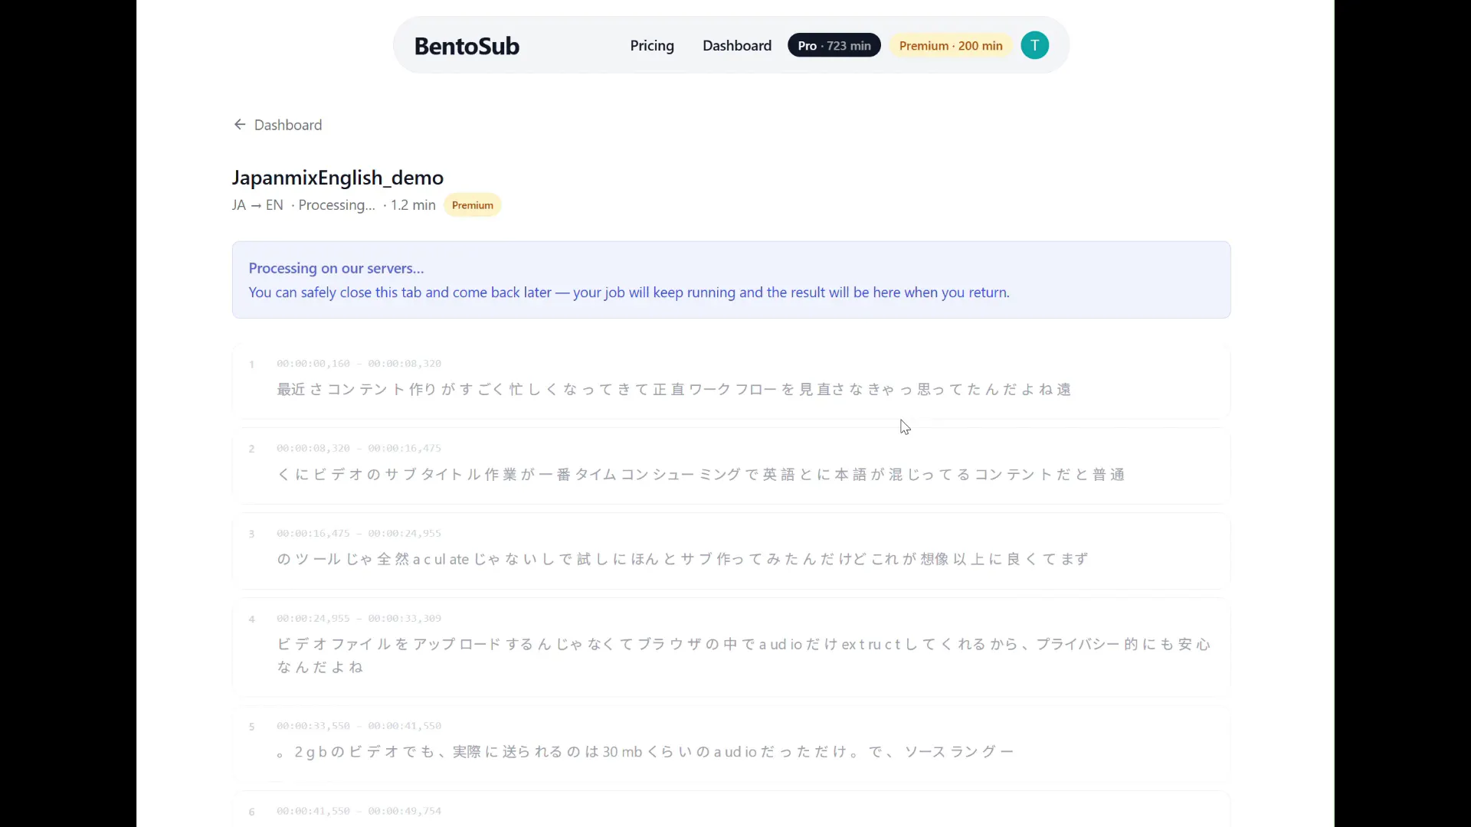
Task: Go back via the Dashboard link
Action: pyautogui.click(x=288, y=125)
